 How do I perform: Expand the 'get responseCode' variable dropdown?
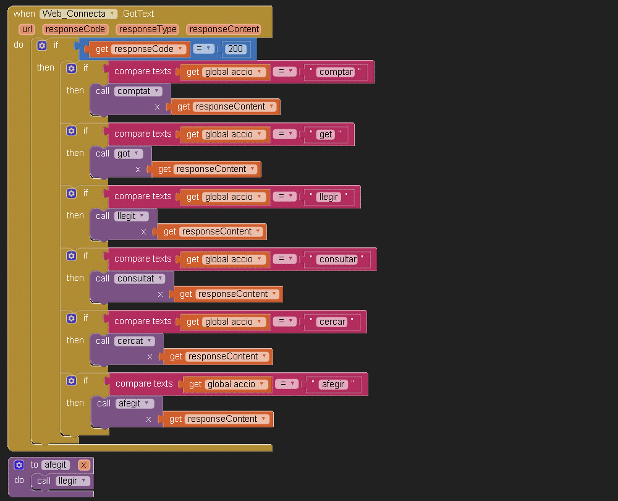pyautogui.click(x=180, y=49)
